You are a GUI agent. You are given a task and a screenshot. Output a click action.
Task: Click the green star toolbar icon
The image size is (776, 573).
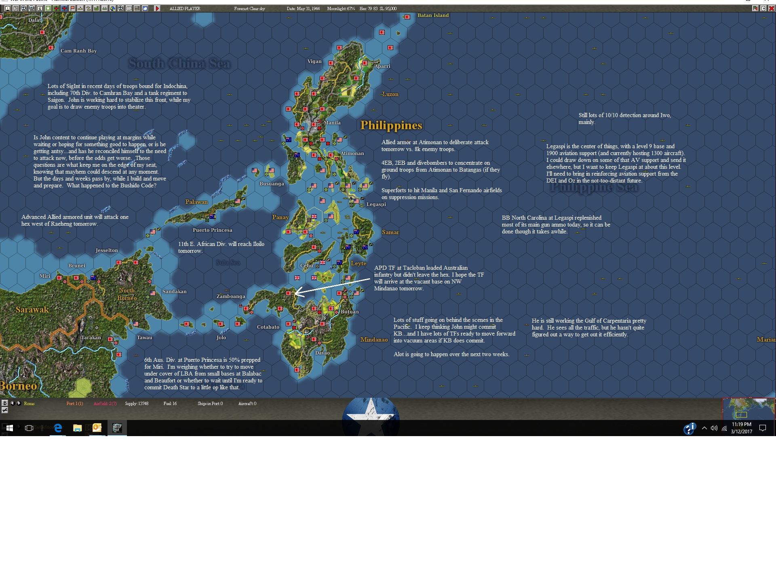coord(48,8)
